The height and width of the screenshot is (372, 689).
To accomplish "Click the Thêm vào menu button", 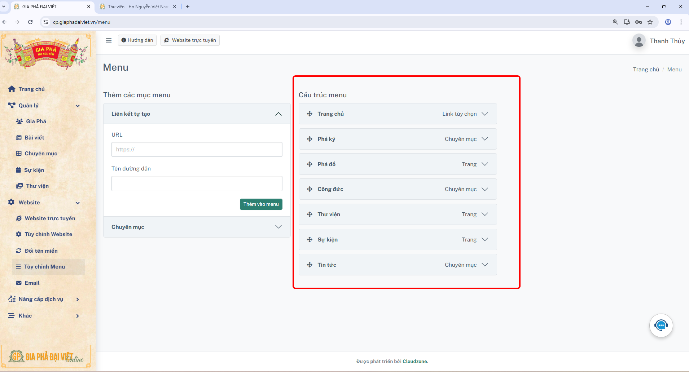I will coord(261,204).
